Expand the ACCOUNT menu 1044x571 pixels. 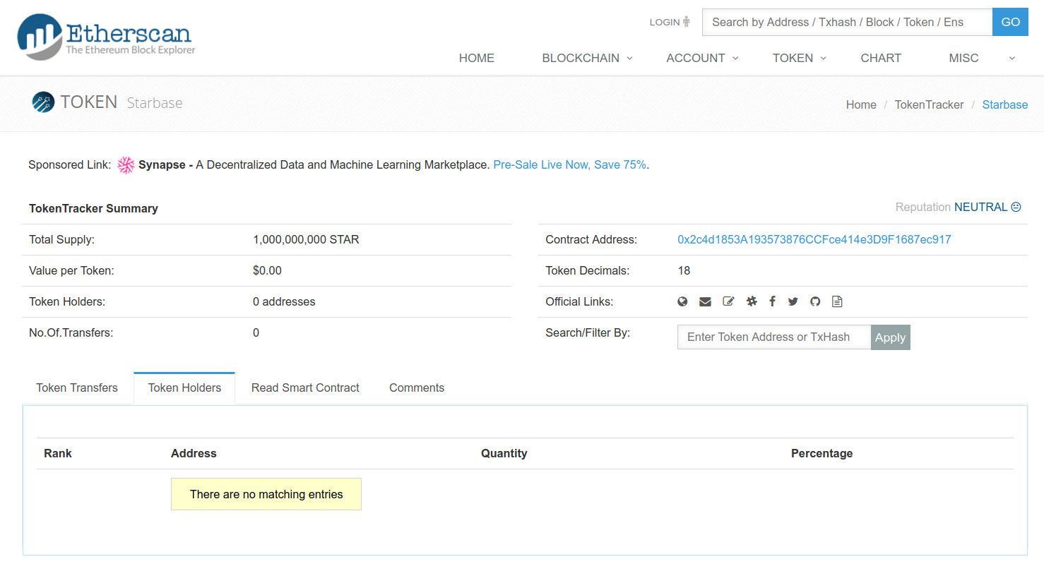pos(703,58)
